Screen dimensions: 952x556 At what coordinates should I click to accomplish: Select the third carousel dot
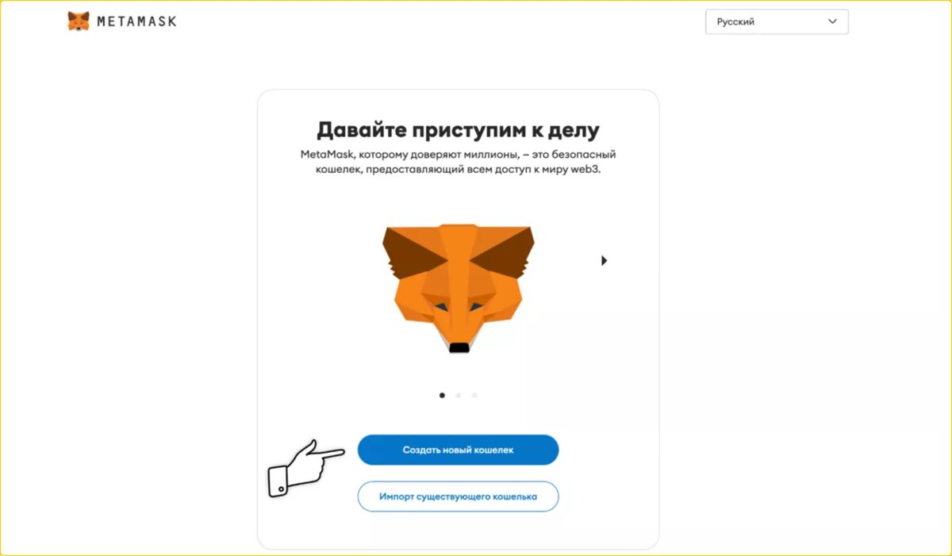click(x=474, y=395)
